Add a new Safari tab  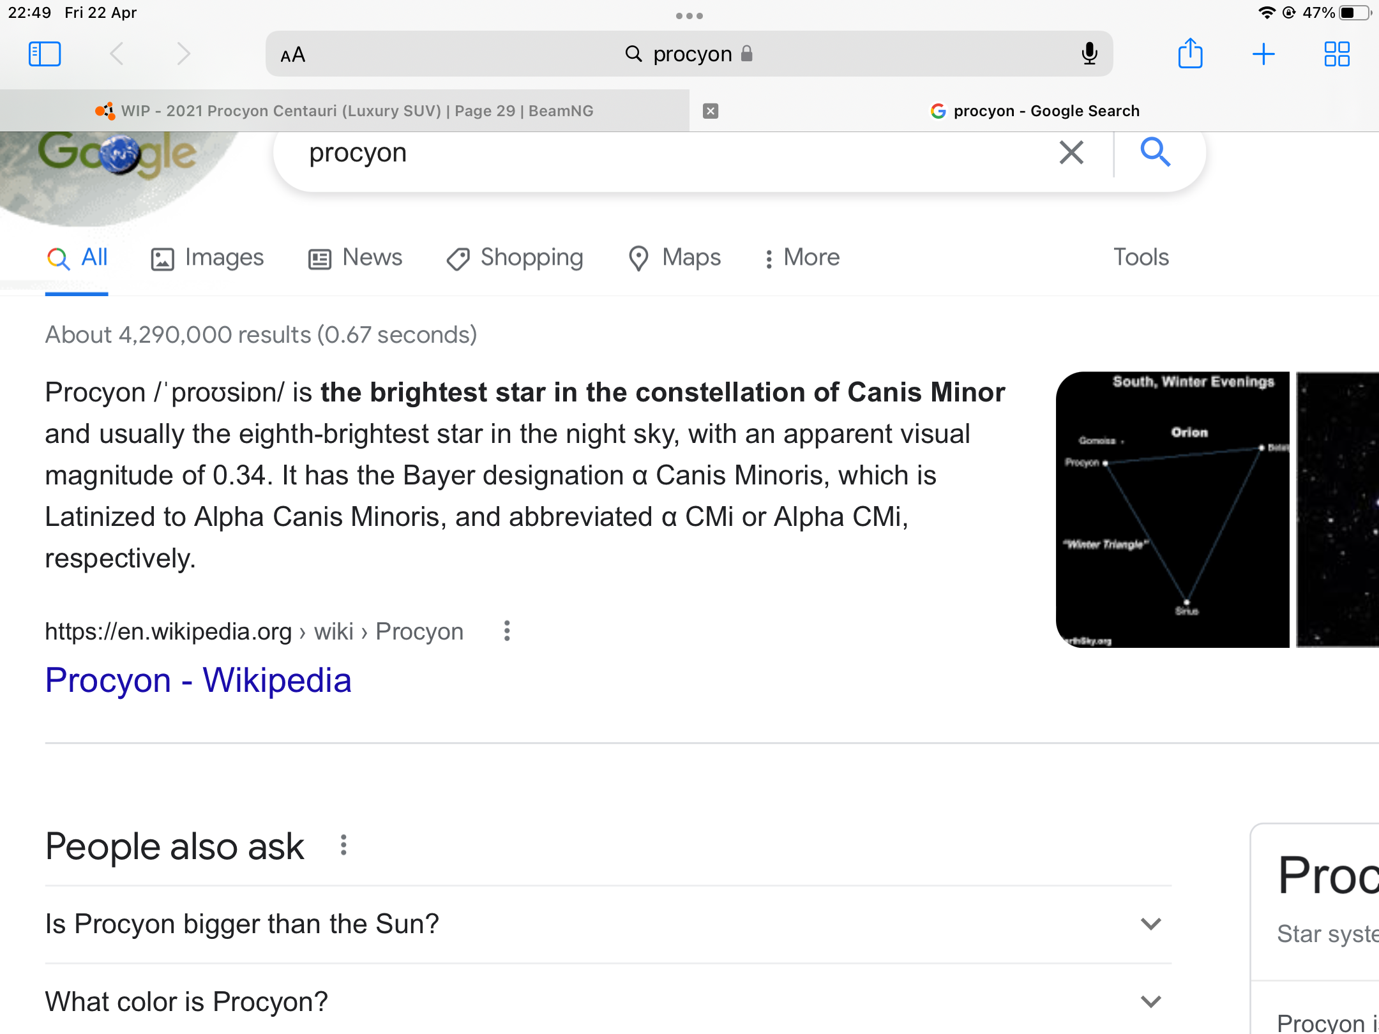tap(1263, 54)
